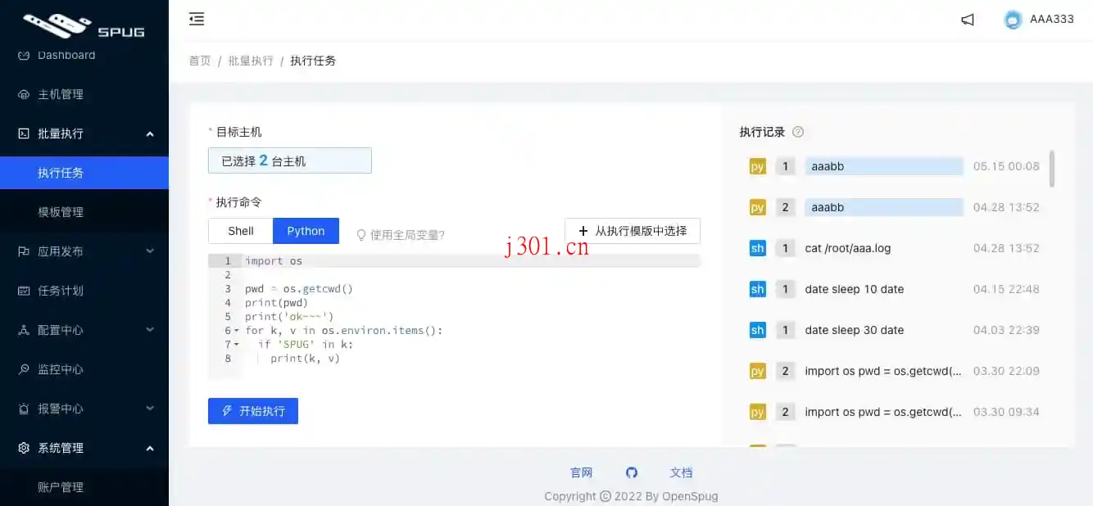This screenshot has width=1093, height=506.
Task: Expand the 应用发布 menu
Action: pos(61,251)
